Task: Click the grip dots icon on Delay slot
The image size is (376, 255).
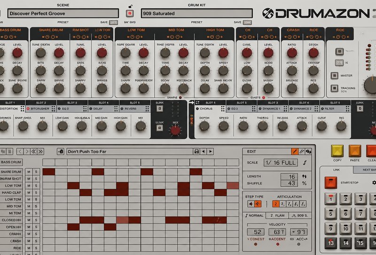Action: pyautogui.click(x=116, y=109)
